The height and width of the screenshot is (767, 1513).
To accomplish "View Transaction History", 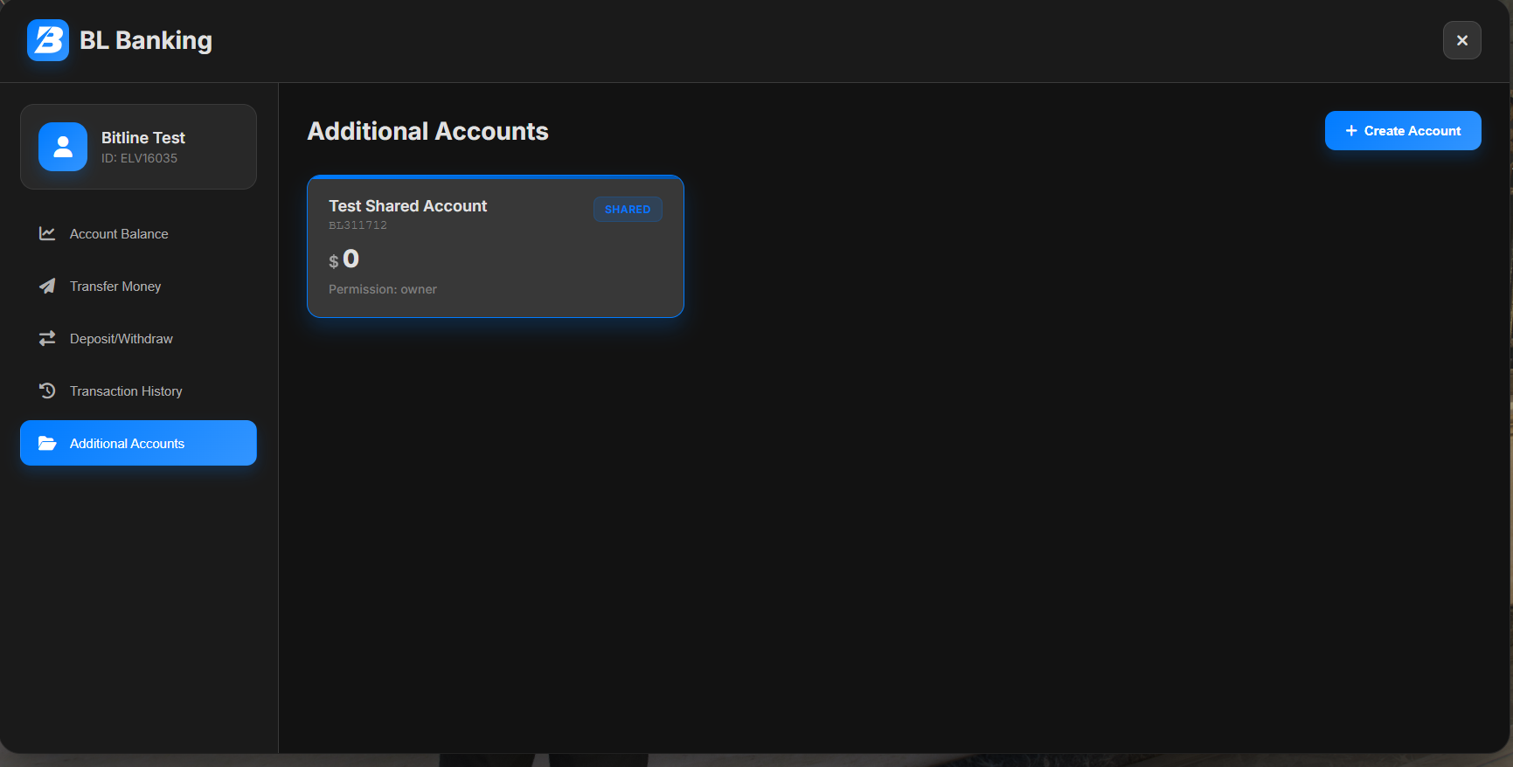I will [138, 390].
